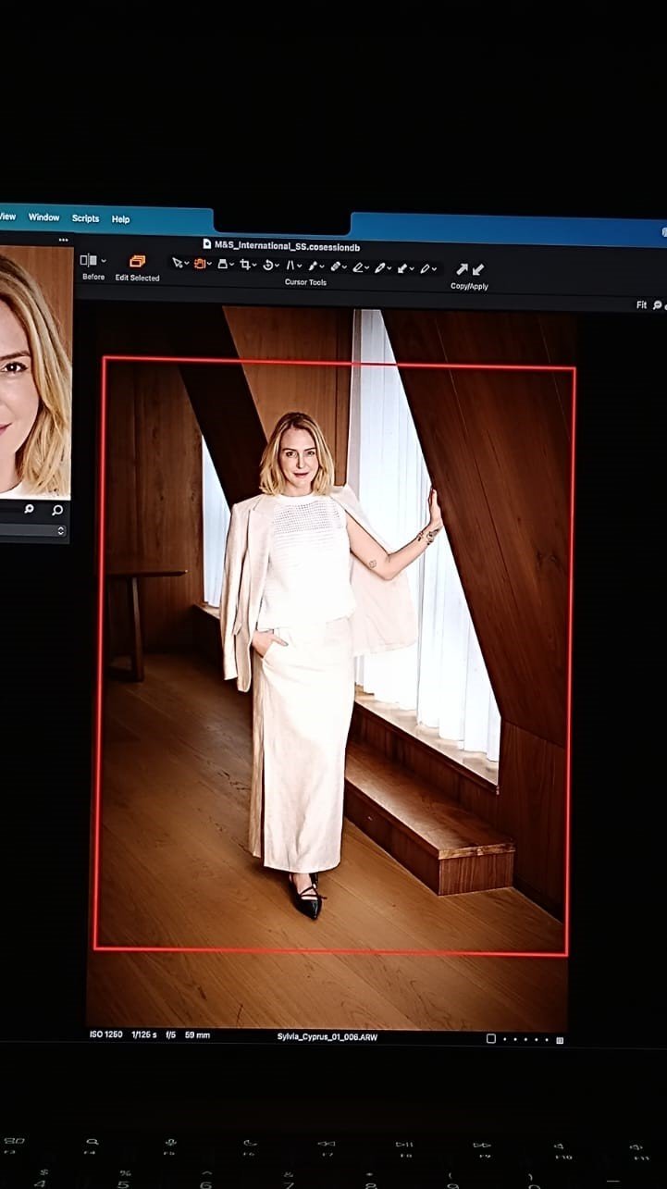
Task: Click the grid view icon in bottom bar
Action: pos(560,1040)
